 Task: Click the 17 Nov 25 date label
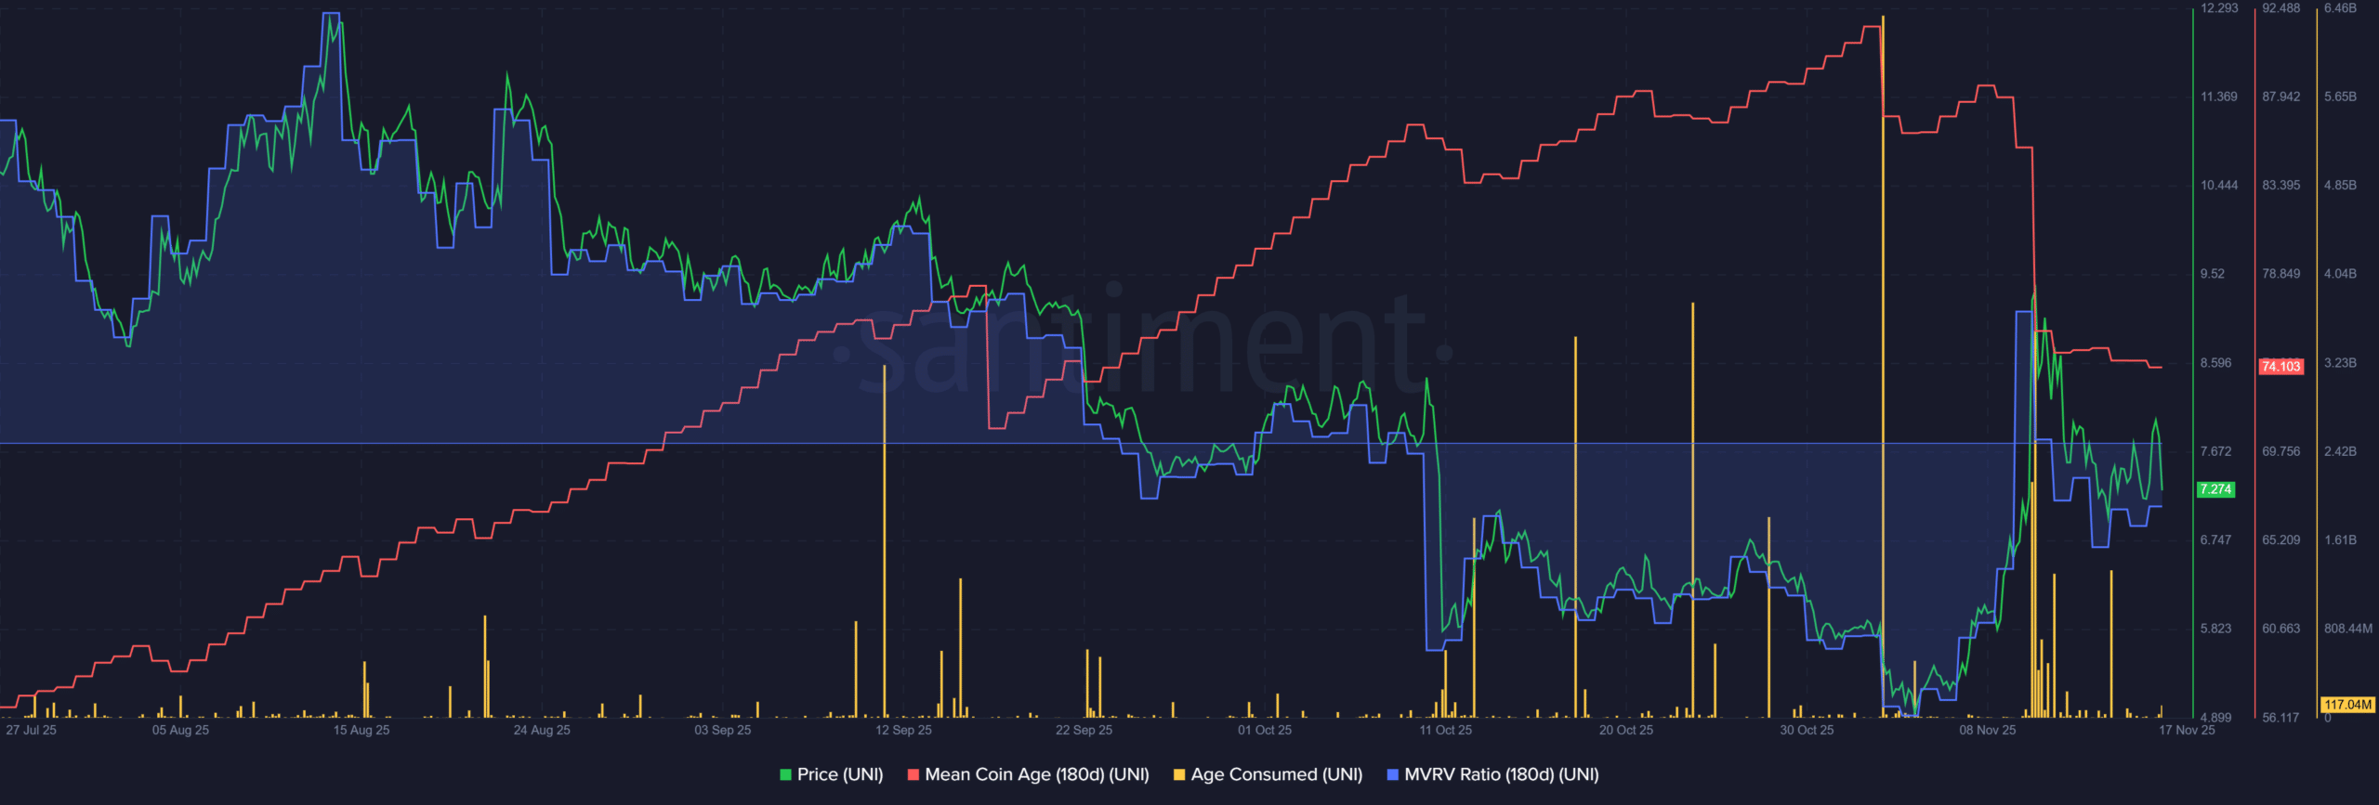click(2187, 730)
